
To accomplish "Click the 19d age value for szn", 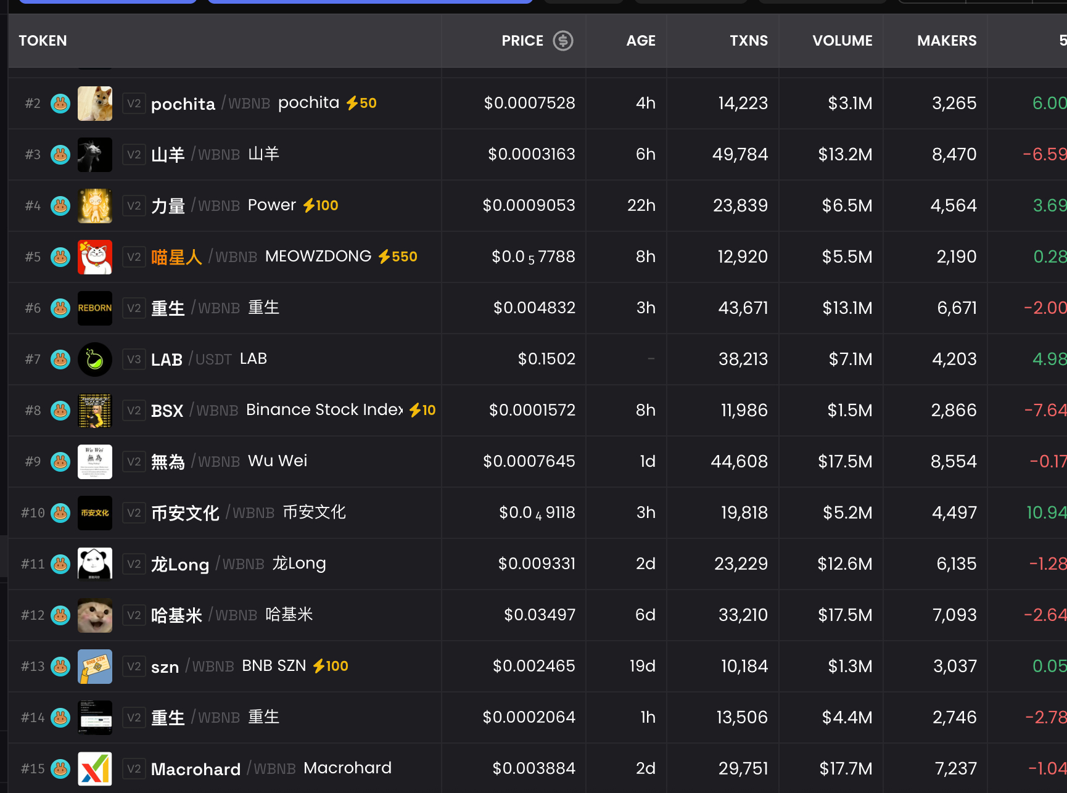I will (x=642, y=666).
